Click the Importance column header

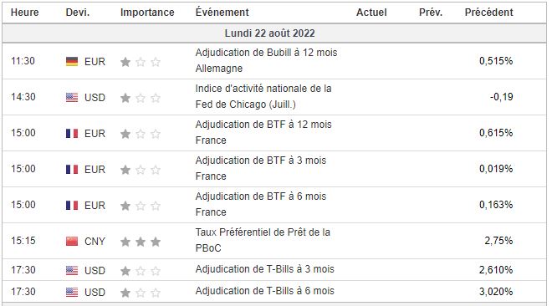pyautogui.click(x=147, y=13)
